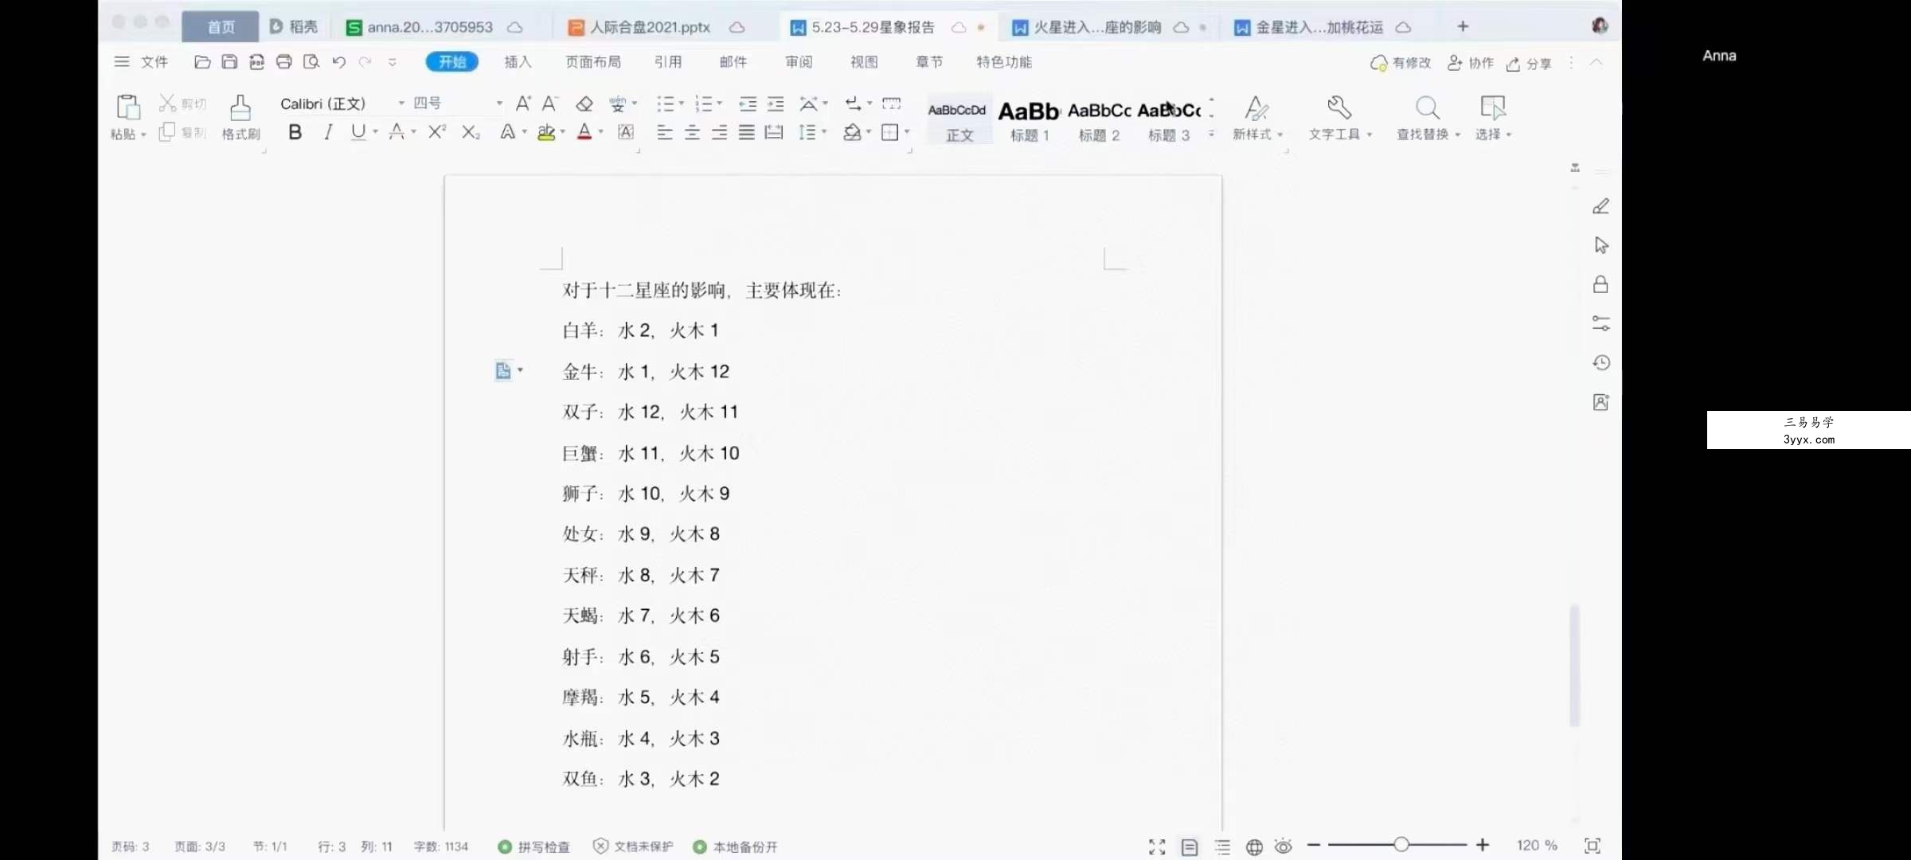The image size is (1911, 860).
Task: Open the settings sliders icon in sidebar
Action: [x=1600, y=323]
